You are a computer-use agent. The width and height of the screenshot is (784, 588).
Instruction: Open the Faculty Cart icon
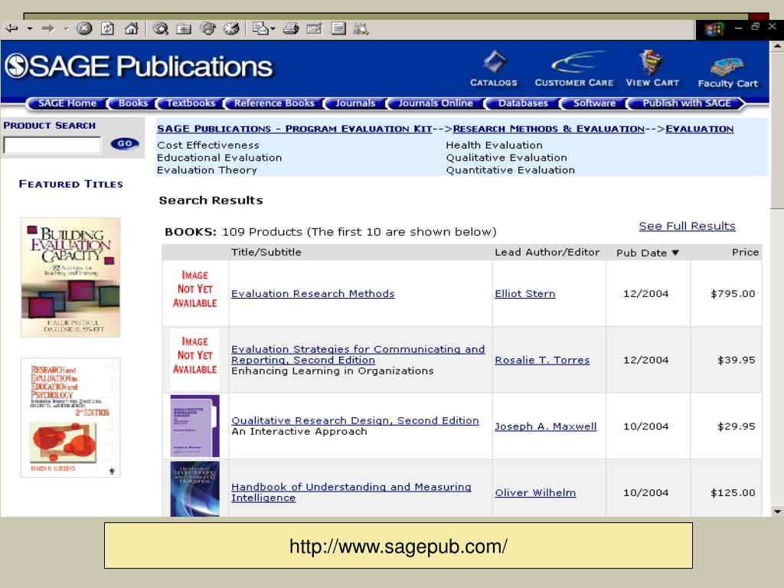point(728,73)
